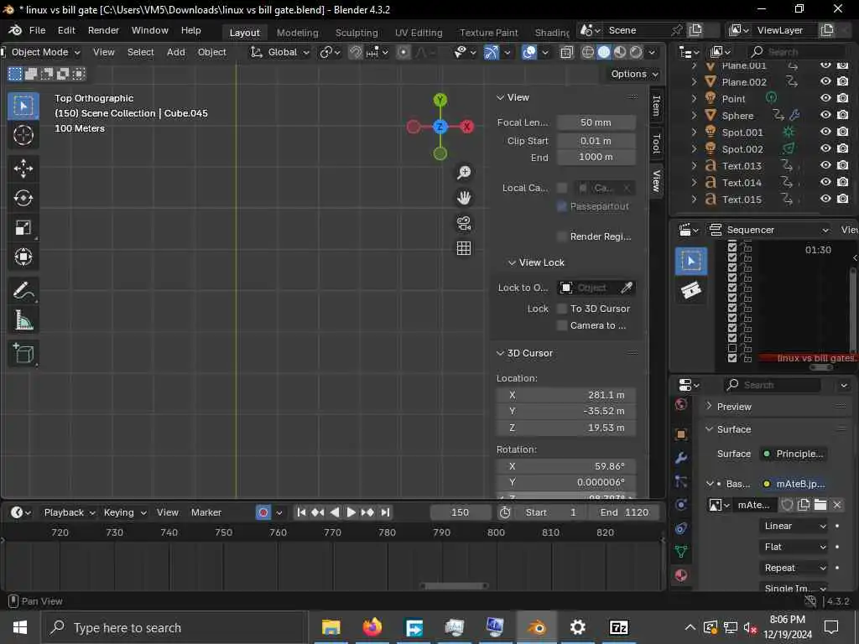This screenshot has height=644, width=859.
Task: Switch perspective/orthographic grid icon
Action: point(464,248)
